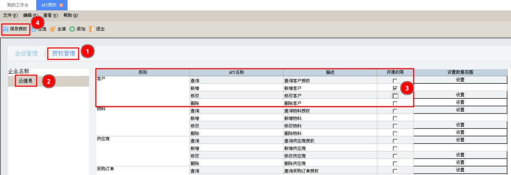
Task: Click 设置 for the 查询客户授权 row
Action: (460, 80)
